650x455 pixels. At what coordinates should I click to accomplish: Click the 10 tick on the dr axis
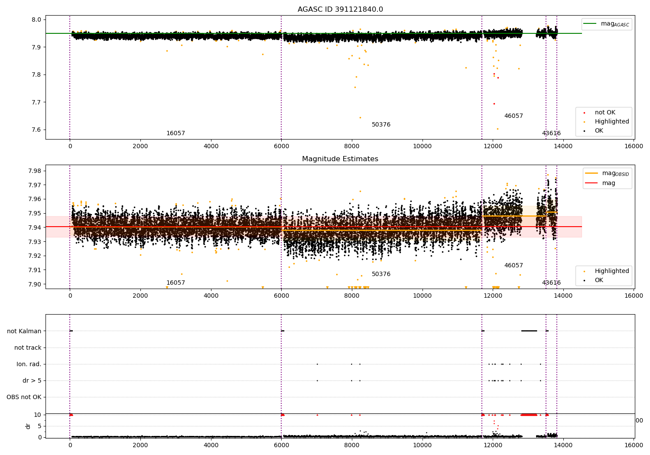pyautogui.click(x=38, y=415)
